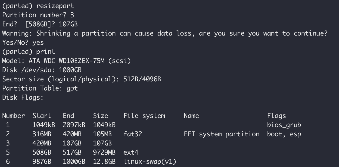The width and height of the screenshot is (339, 167).
Task: Click the 'ext4' file system entry
Action: pyautogui.click(x=131, y=152)
